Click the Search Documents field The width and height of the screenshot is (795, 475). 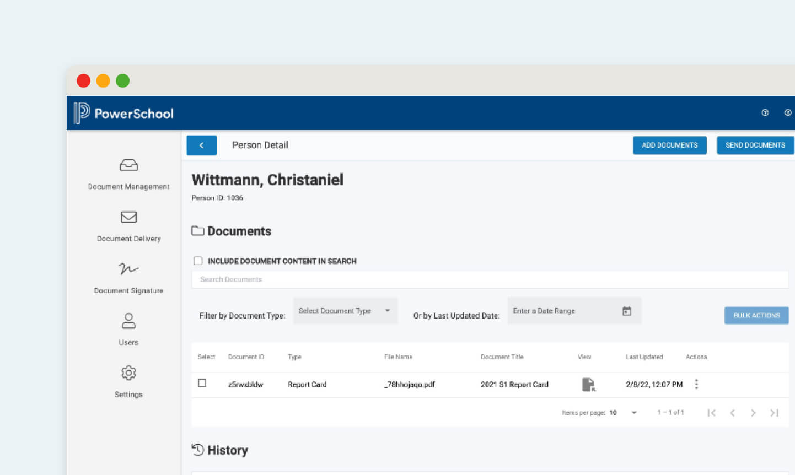pyautogui.click(x=490, y=279)
